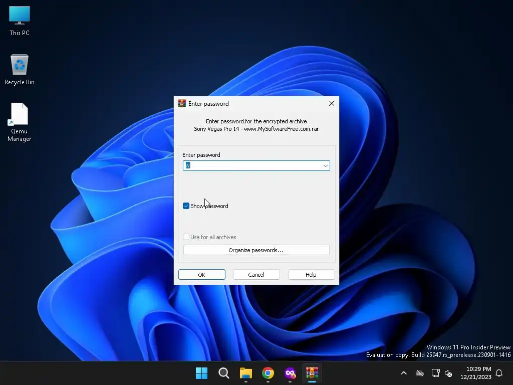Open Qemu Manager desktop shortcut
The width and height of the screenshot is (513, 385).
[20, 122]
